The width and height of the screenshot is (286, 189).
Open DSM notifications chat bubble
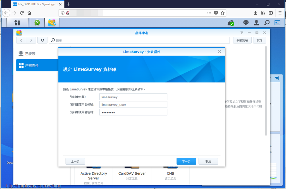coord(246,23)
